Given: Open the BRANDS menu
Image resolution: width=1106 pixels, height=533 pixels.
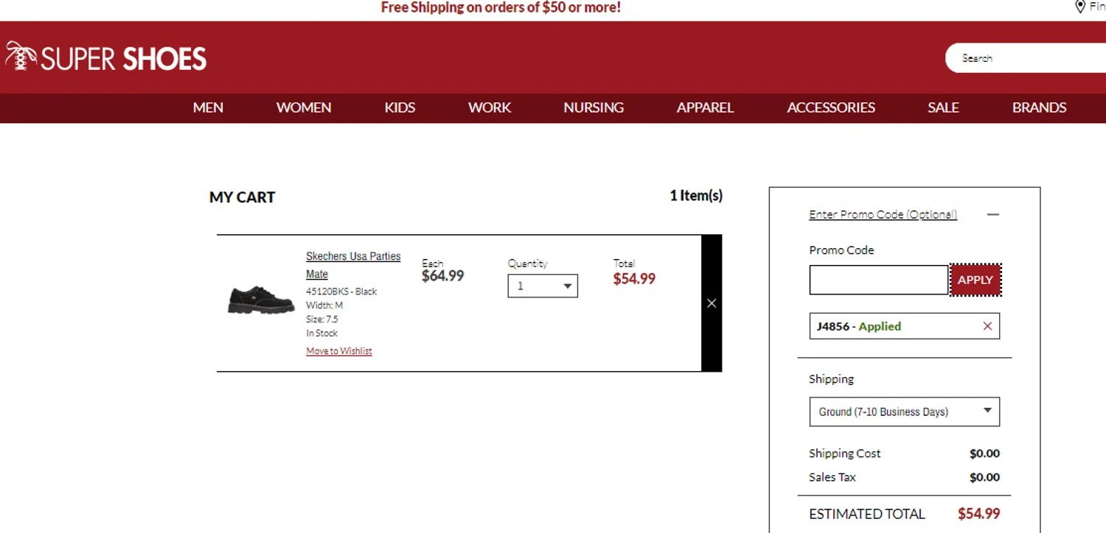Looking at the screenshot, I should (x=1039, y=107).
